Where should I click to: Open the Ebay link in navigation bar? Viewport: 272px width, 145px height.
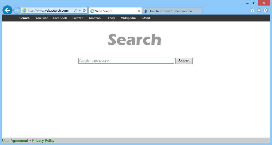click(111, 18)
